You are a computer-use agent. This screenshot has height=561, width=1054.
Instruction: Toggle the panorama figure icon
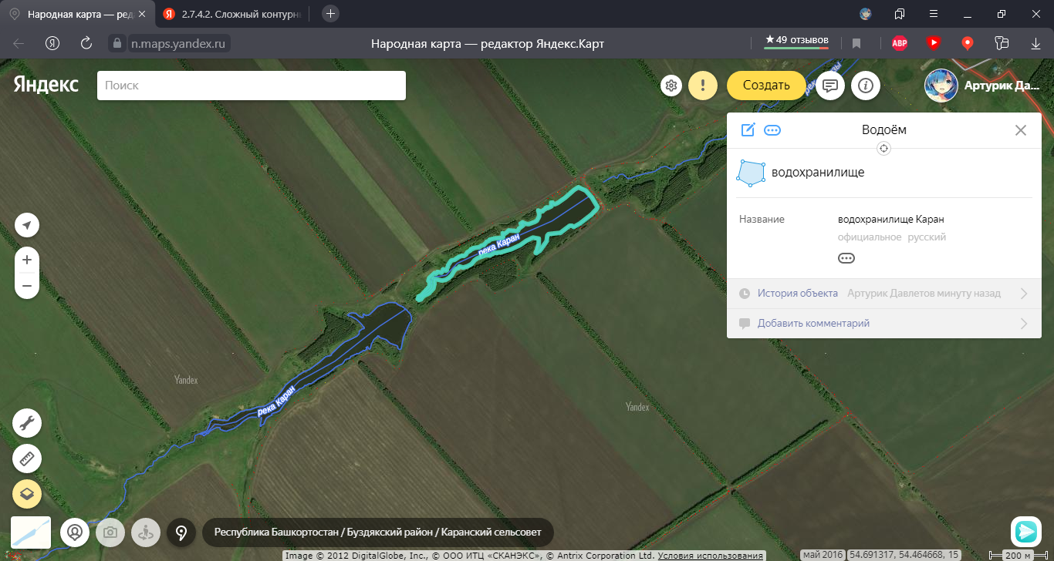pos(146,532)
